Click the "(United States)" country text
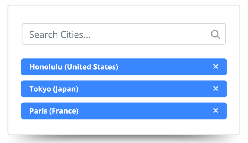Viewport: 248px width, 143px height. [x=91, y=67]
